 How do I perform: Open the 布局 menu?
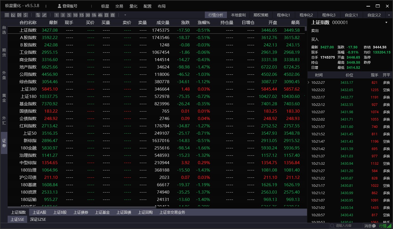point(162,6)
